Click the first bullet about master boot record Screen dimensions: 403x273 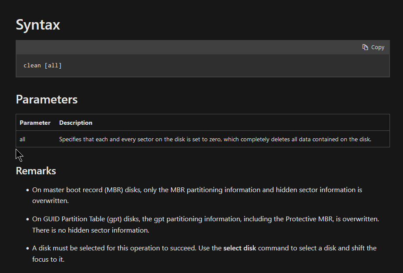coord(197,190)
